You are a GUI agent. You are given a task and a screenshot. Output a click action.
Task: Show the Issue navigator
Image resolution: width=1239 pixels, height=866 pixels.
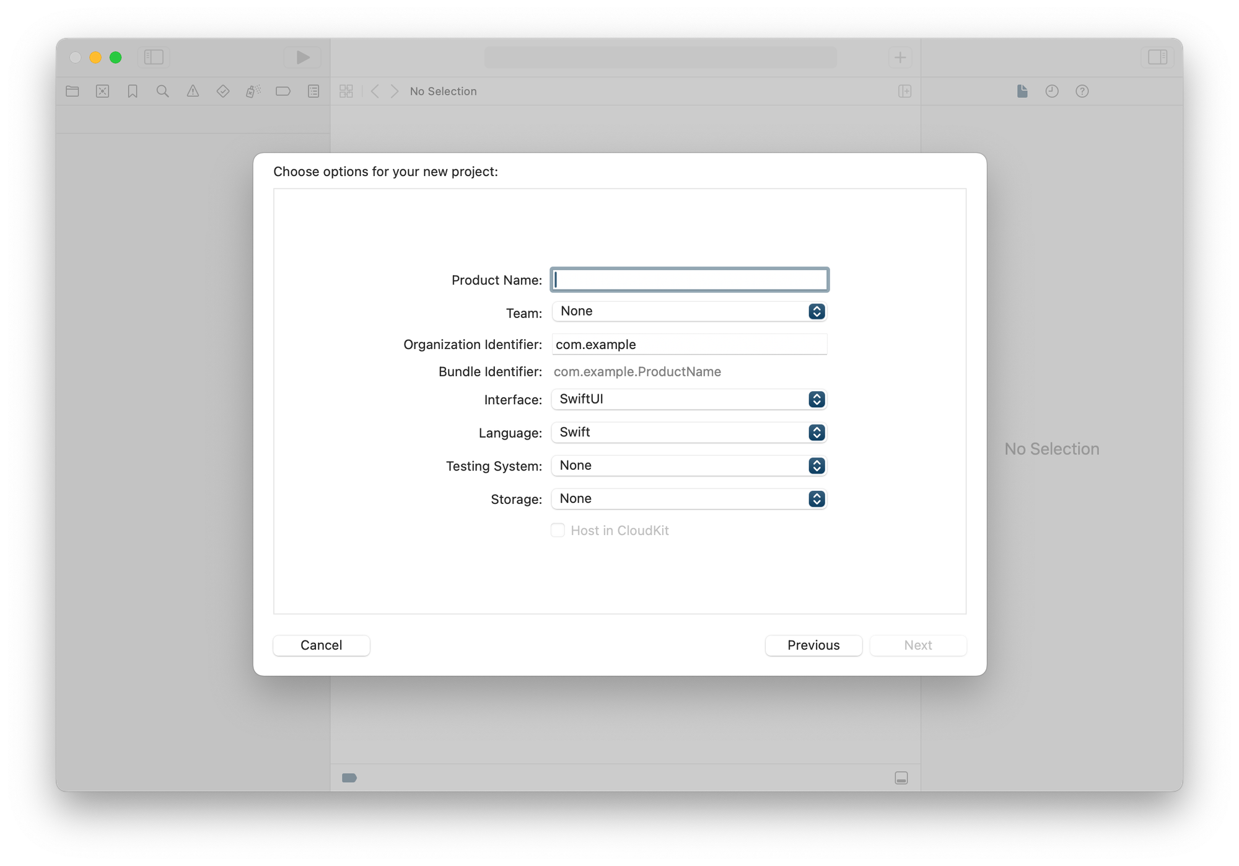tap(193, 91)
